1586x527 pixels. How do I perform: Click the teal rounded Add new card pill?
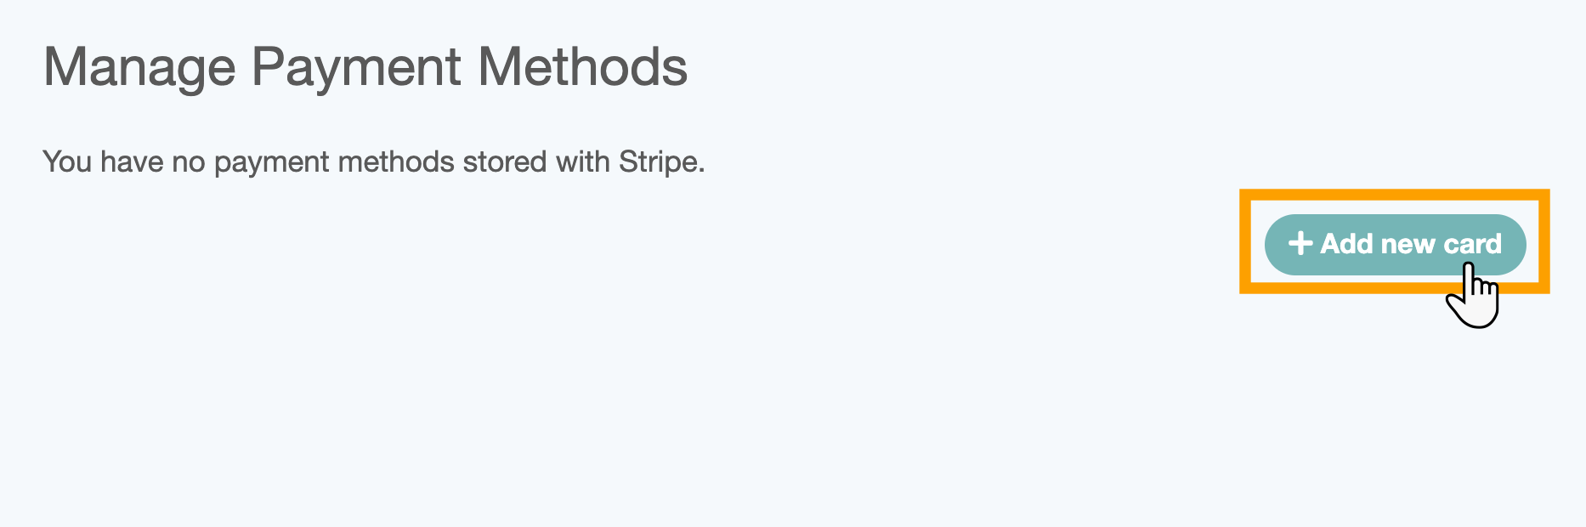[x=1395, y=244]
